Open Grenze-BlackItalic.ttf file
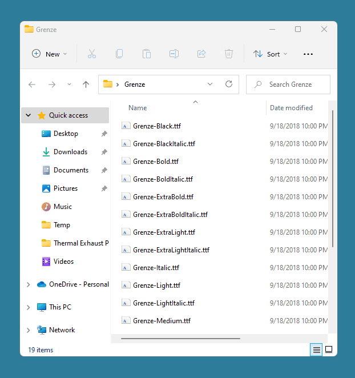The width and height of the screenshot is (355, 378). pyautogui.click(x=164, y=144)
